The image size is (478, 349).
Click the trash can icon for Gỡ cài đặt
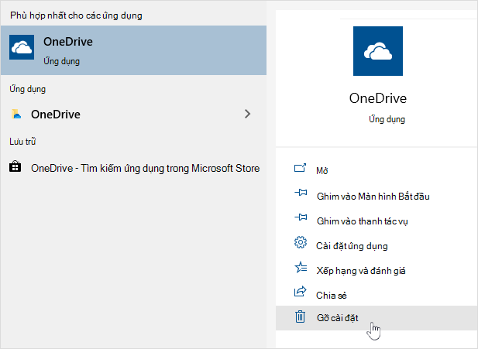(301, 316)
